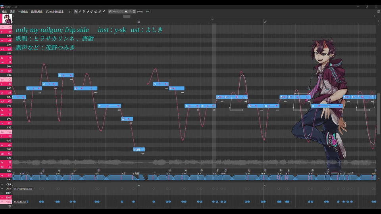Screen dimensions: 381x214
Task: Open the 編集 menu
Action: pyautogui.click(x=4, y=11)
